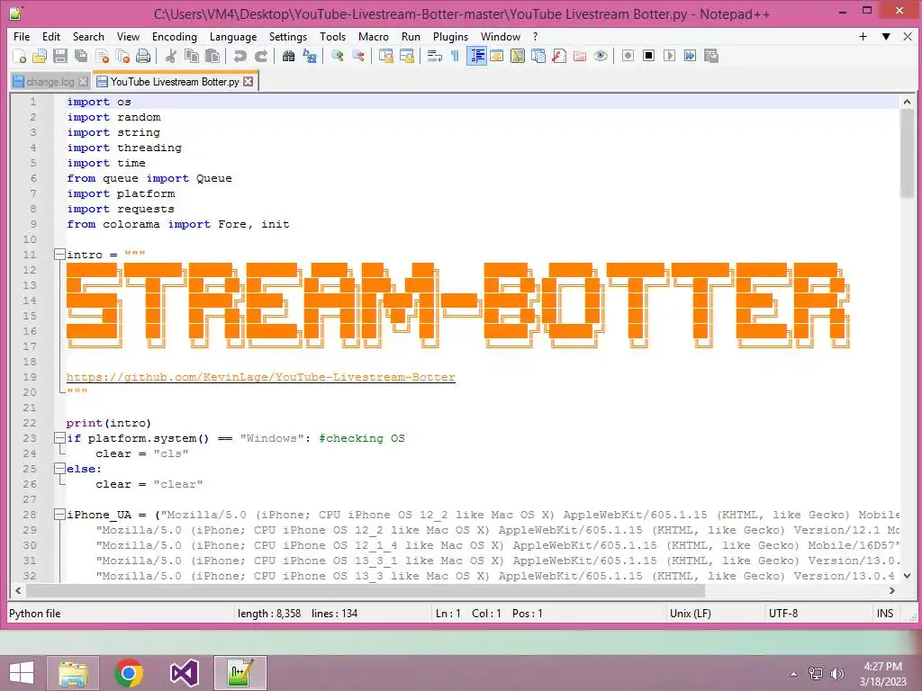Viewport: 922px width, 691px height.
Task: Open the Document List panel icon
Action: point(538,56)
